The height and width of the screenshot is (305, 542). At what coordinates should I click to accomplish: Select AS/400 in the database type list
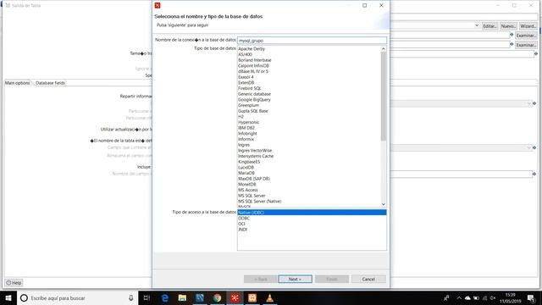tap(245, 54)
